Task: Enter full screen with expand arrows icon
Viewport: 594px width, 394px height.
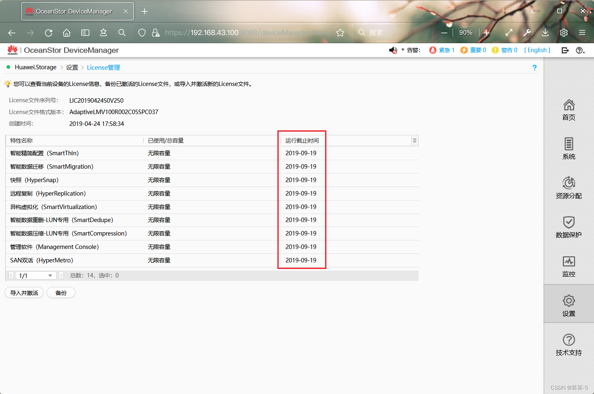Action: tap(509, 33)
